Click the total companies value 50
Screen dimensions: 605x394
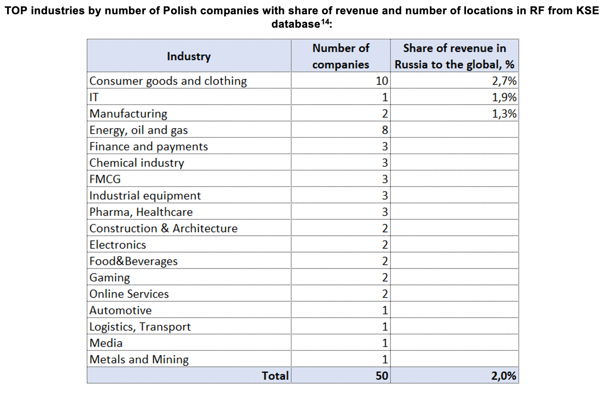pos(382,376)
